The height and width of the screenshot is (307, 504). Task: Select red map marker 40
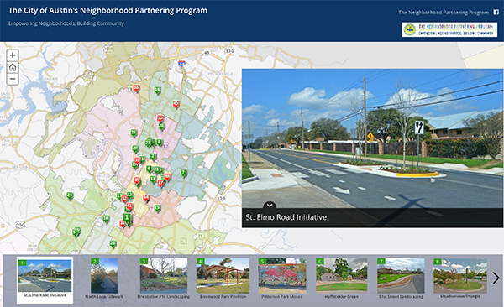pyautogui.click(x=176, y=104)
